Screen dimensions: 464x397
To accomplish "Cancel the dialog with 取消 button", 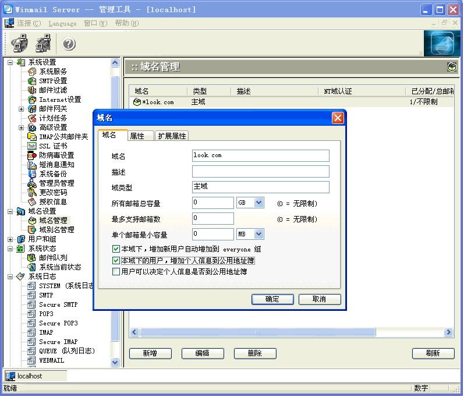I will 320,299.
